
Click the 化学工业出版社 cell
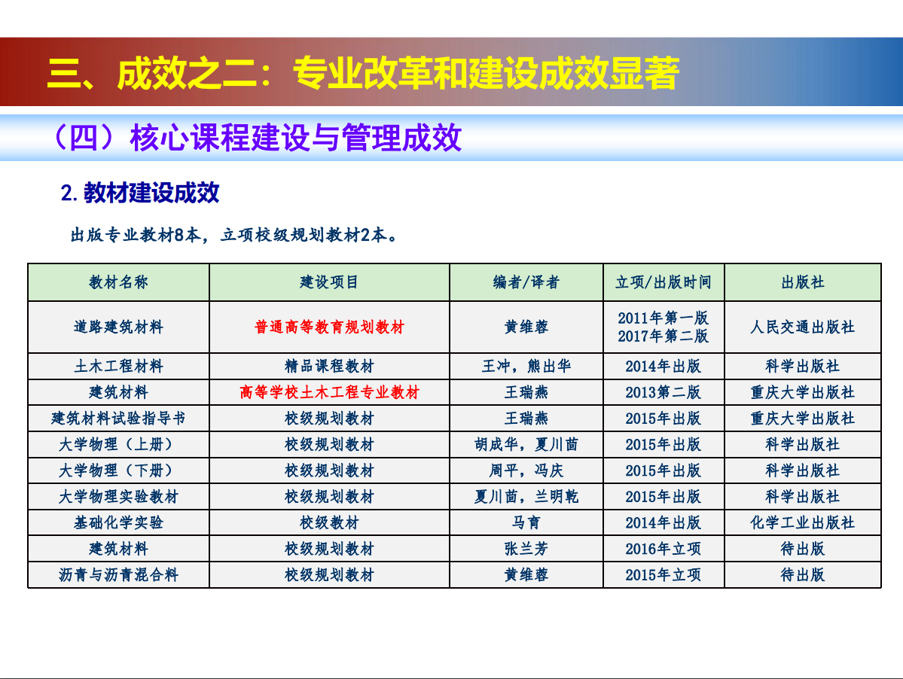tap(802, 522)
